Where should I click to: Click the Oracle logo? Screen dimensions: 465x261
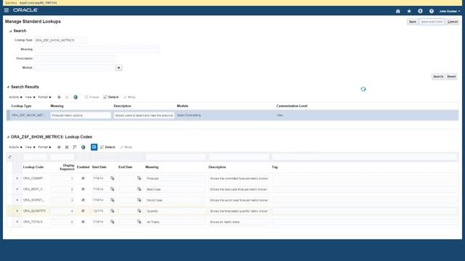25,10
